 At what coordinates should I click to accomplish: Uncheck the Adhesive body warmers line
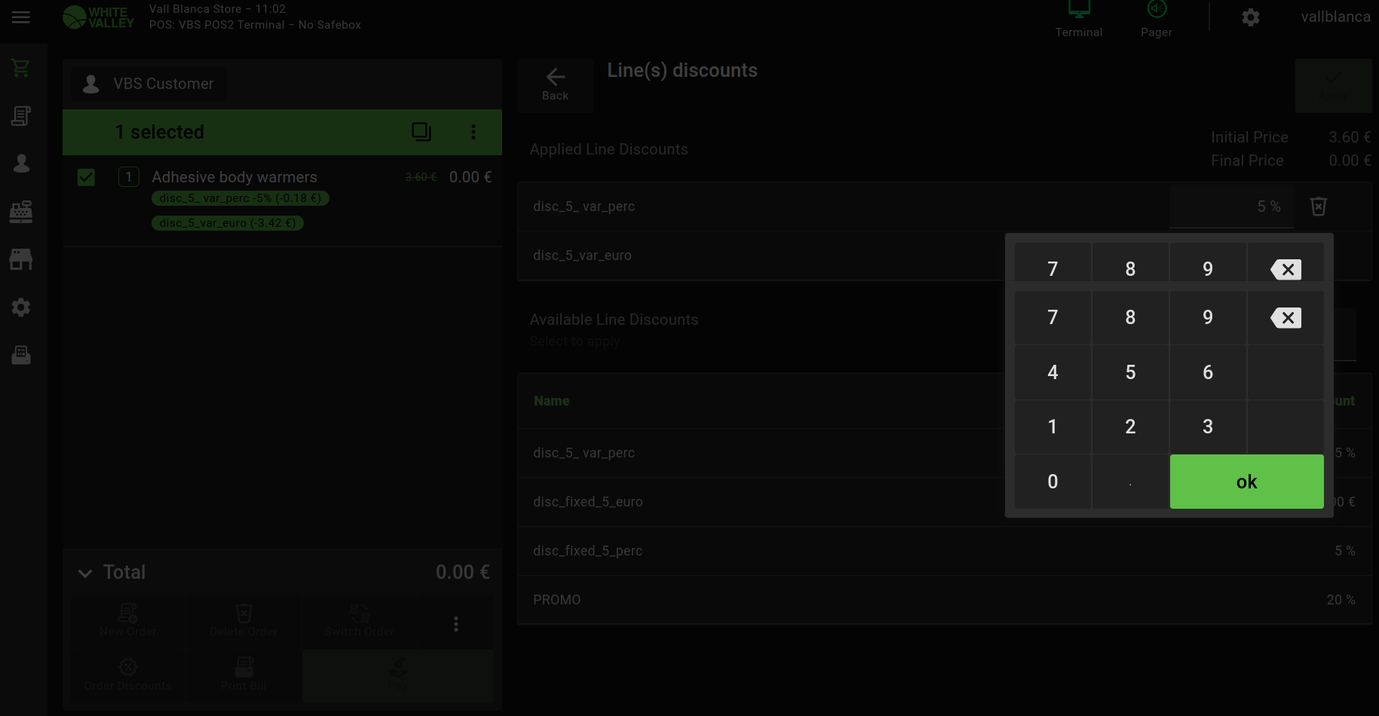coord(86,177)
